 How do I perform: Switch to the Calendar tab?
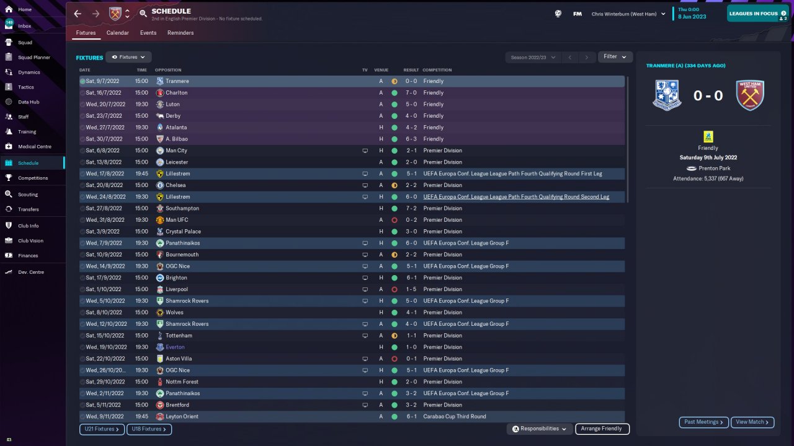(x=118, y=33)
